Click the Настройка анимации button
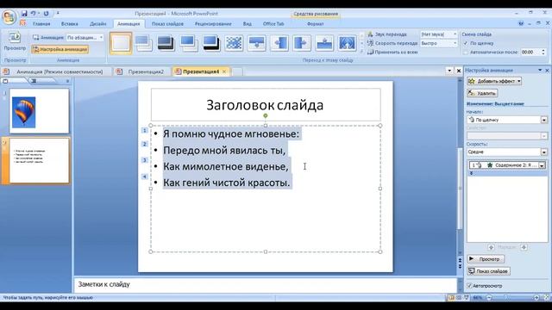552x310 pixels. pos(60,50)
